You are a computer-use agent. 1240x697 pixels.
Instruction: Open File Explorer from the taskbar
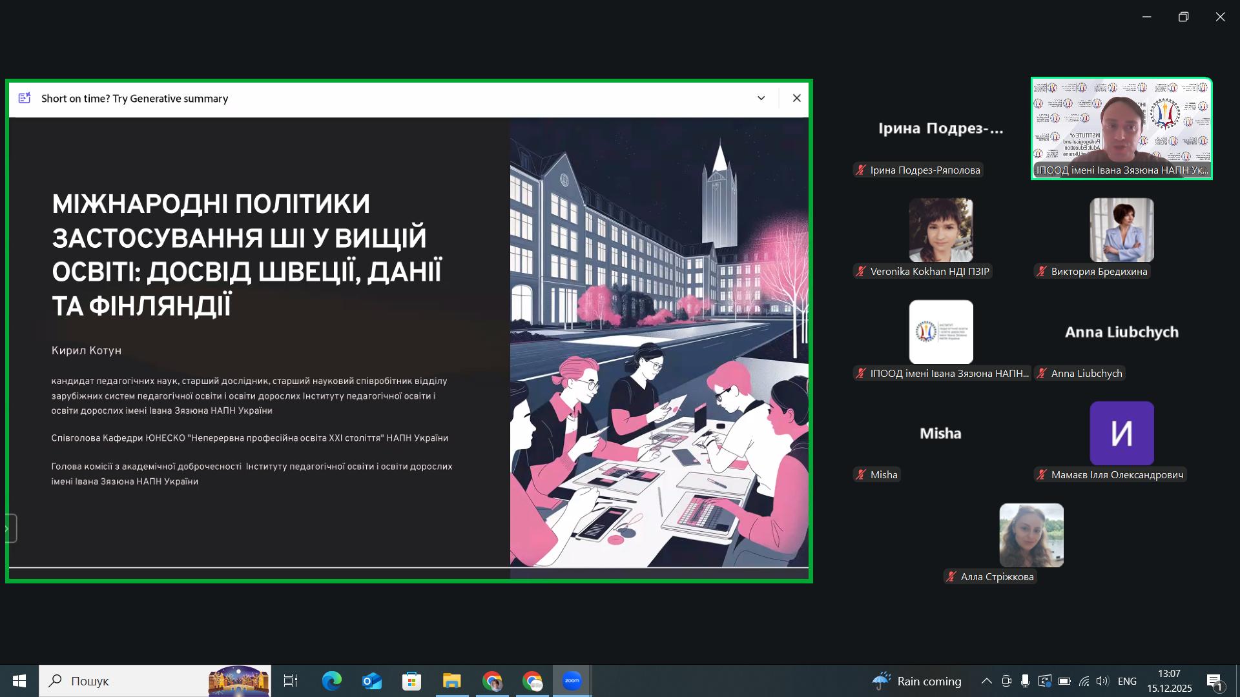(x=451, y=681)
